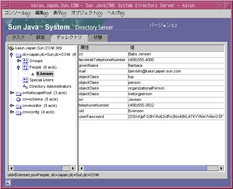
Task: Select the o=NetscapeRoot (3 acis) label
Action: tap(45, 93)
